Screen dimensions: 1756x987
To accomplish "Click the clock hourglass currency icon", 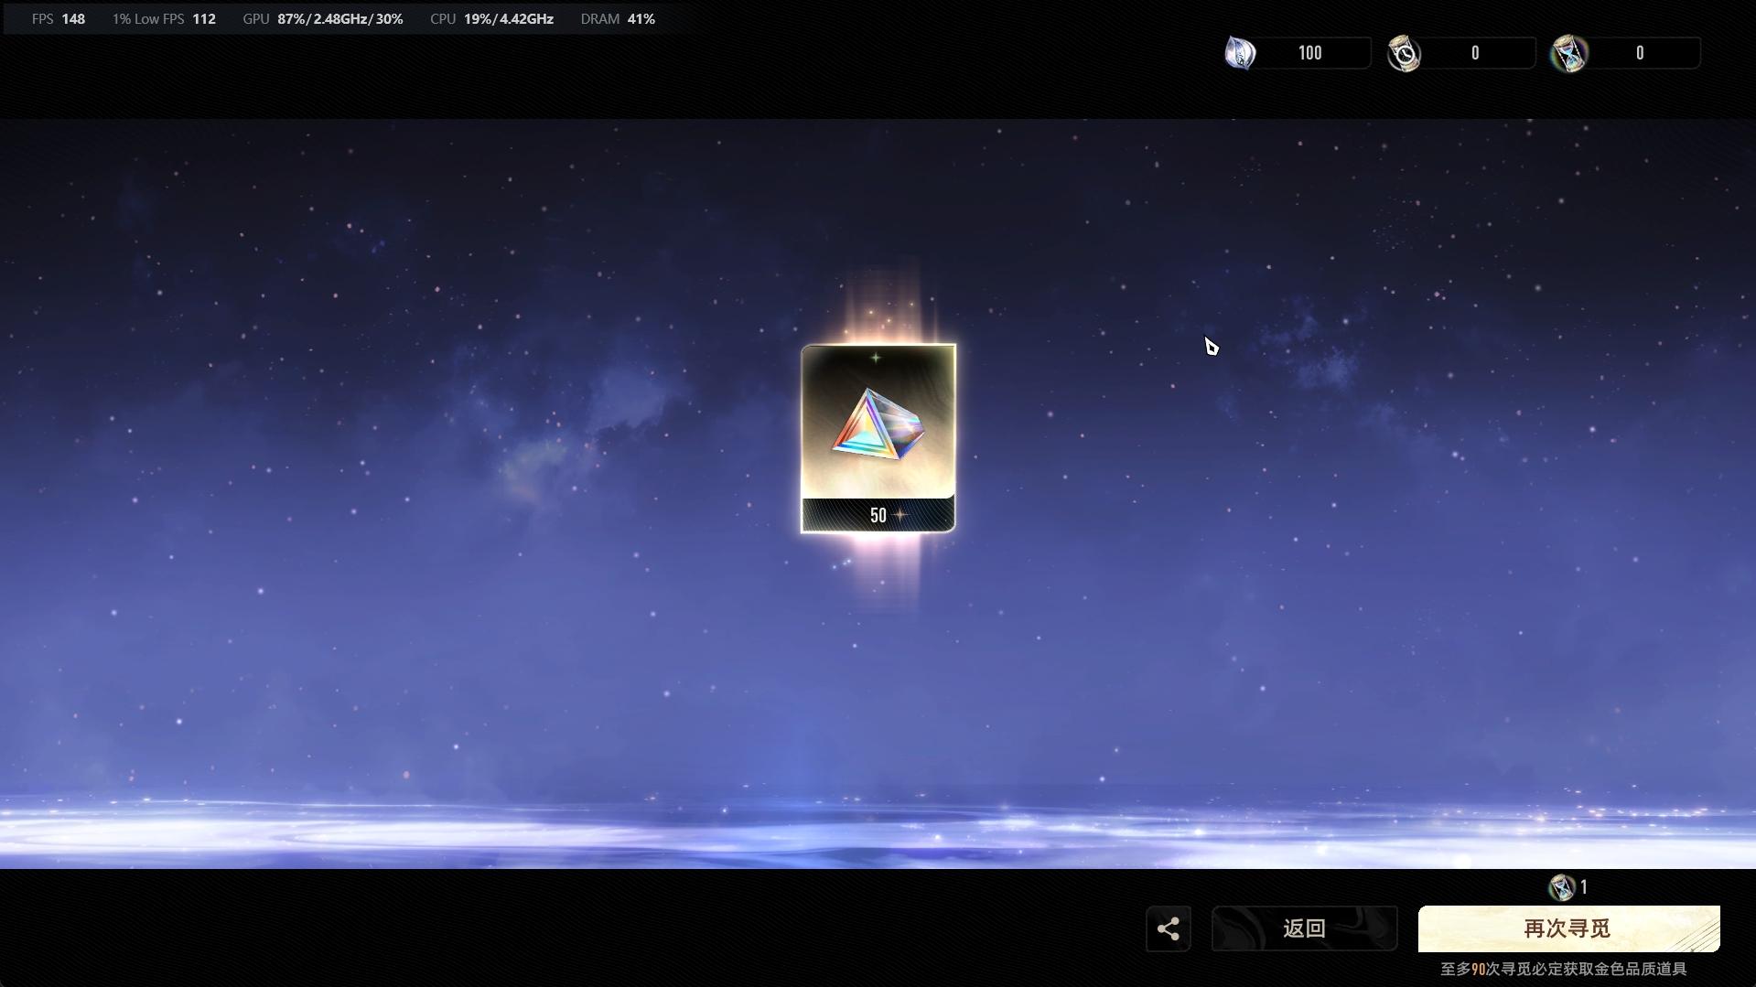I will (1404, 53).
